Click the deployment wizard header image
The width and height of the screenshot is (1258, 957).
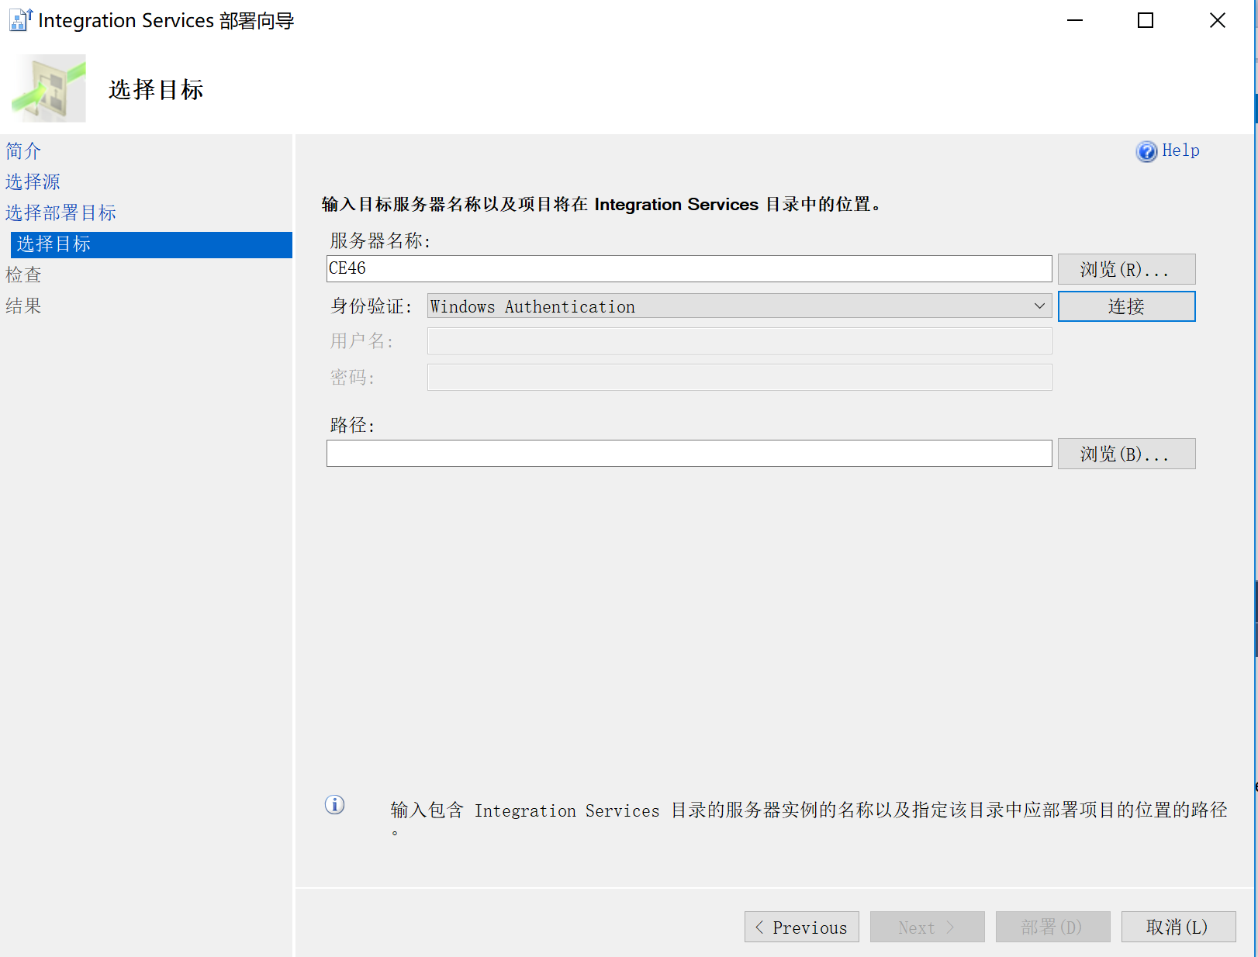point(49,88)
